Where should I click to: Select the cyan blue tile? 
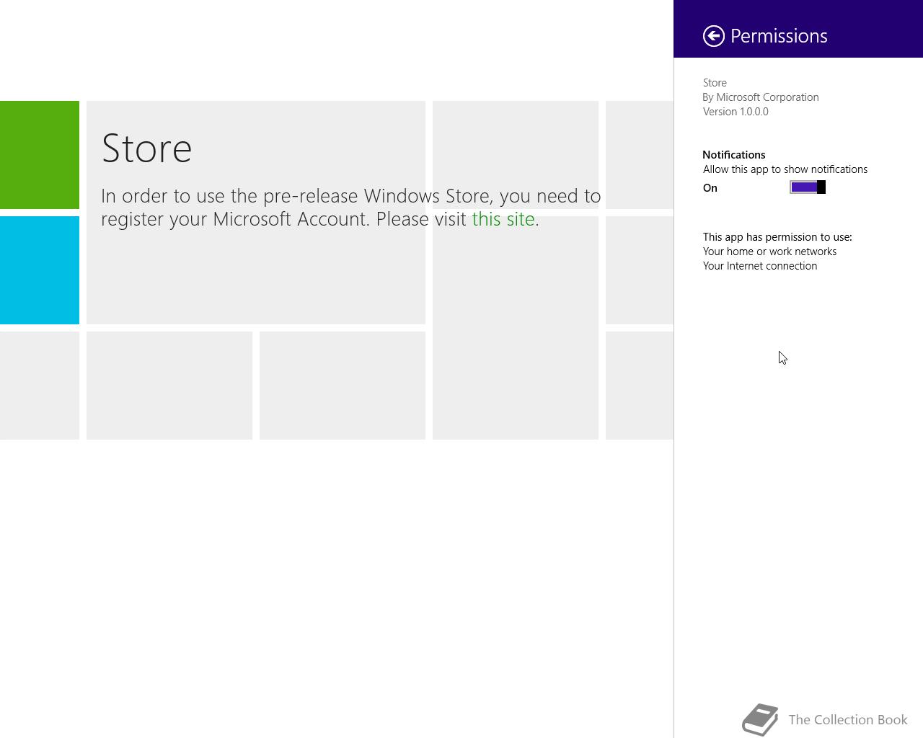click(40, 270)
